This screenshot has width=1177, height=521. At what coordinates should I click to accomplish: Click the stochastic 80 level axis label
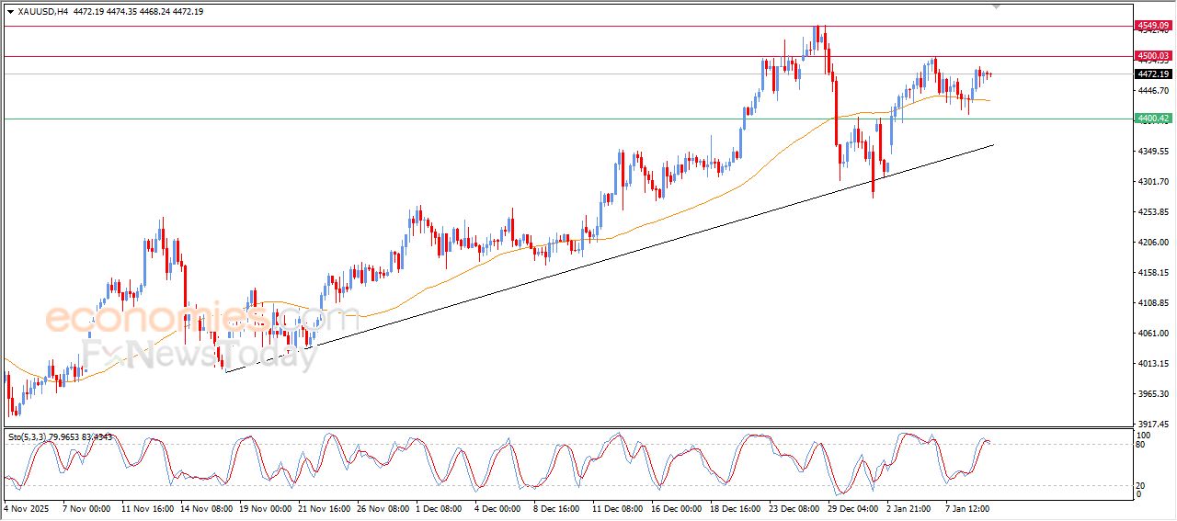pos(1143,445)
